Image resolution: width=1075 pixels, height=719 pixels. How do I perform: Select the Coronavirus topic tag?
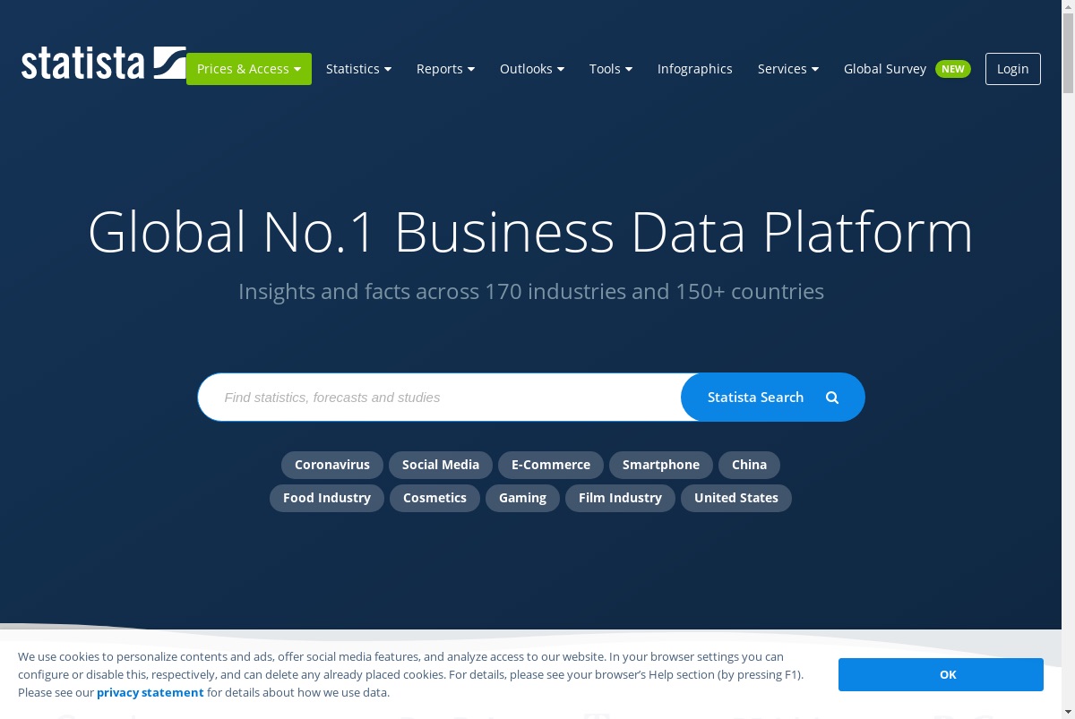click(x=332, y=465)
